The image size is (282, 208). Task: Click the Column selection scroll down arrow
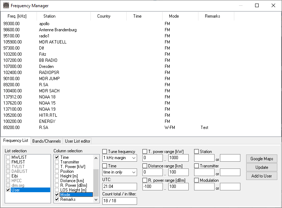tap(96, 200)
